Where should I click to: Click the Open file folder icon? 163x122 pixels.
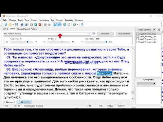pos(10,24)
